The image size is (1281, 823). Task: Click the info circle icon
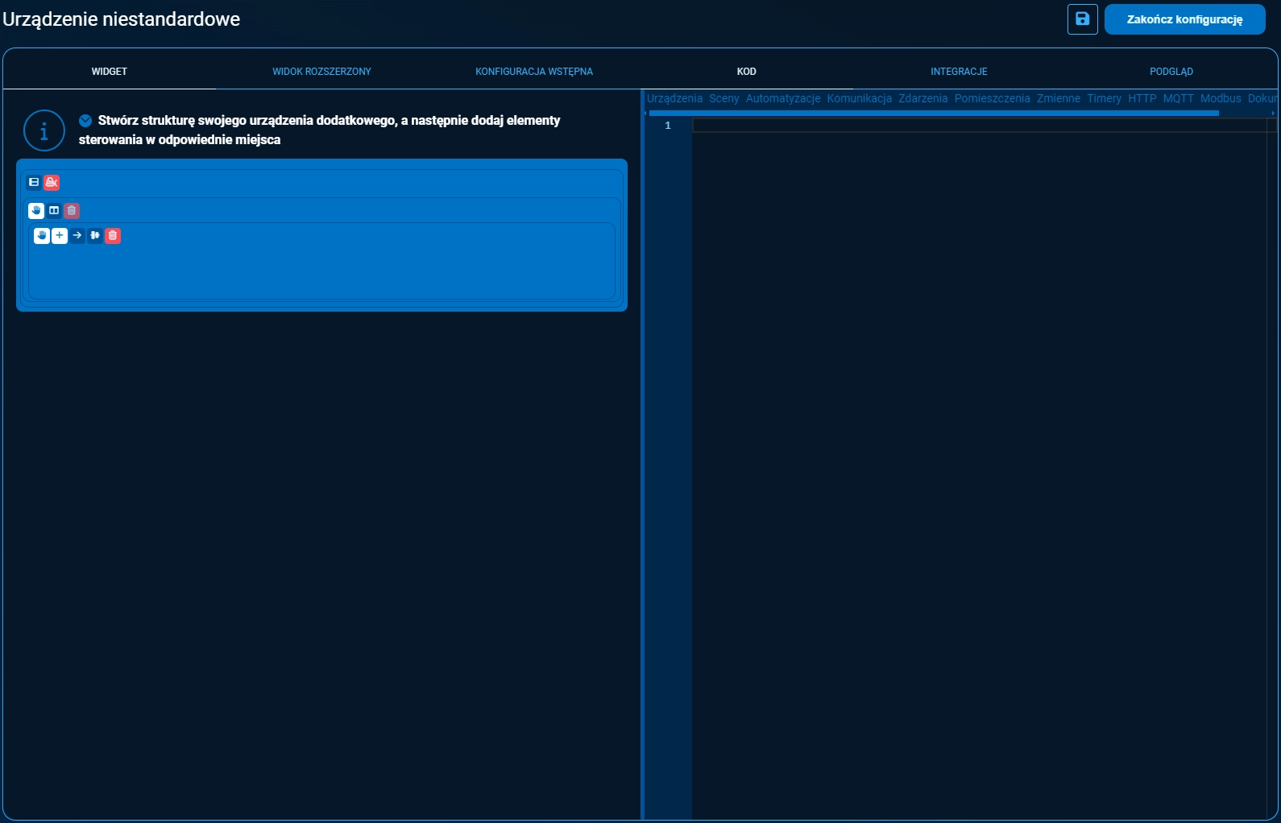[44, 130]
